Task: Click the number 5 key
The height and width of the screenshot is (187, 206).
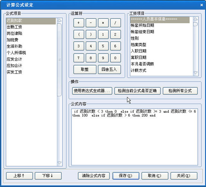Action: tap(103, 46)
